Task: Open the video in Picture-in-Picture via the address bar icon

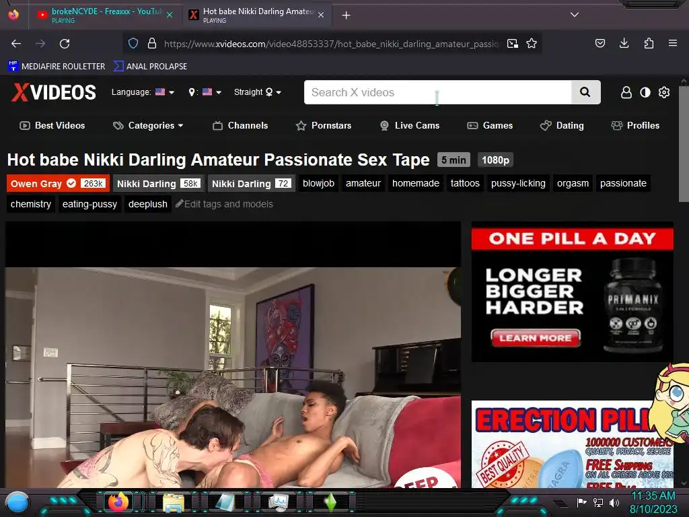Action: click(512, 44)
